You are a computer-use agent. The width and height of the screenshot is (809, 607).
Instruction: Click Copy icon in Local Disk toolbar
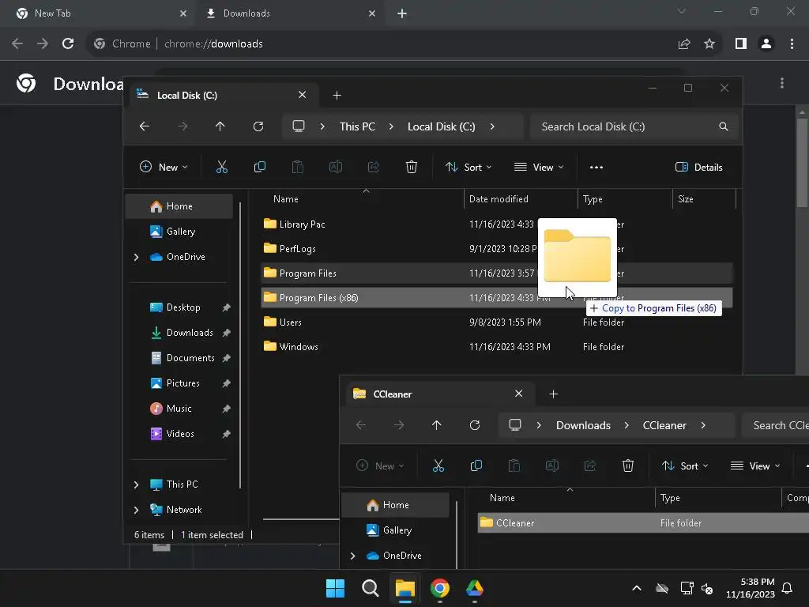[x=259, y=168]
